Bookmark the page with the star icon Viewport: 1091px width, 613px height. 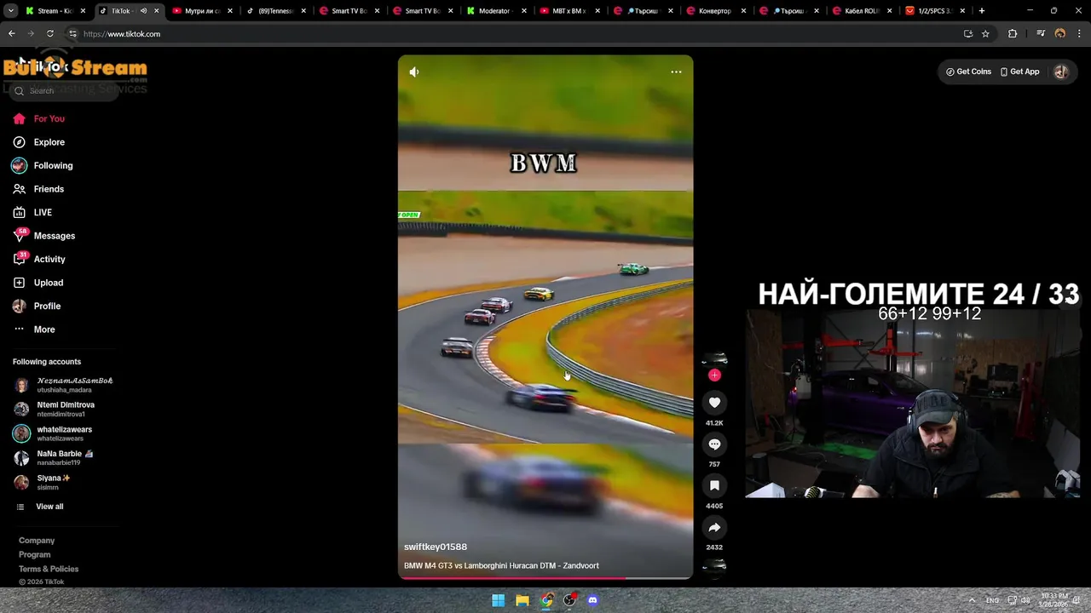[x=985, y=34]
